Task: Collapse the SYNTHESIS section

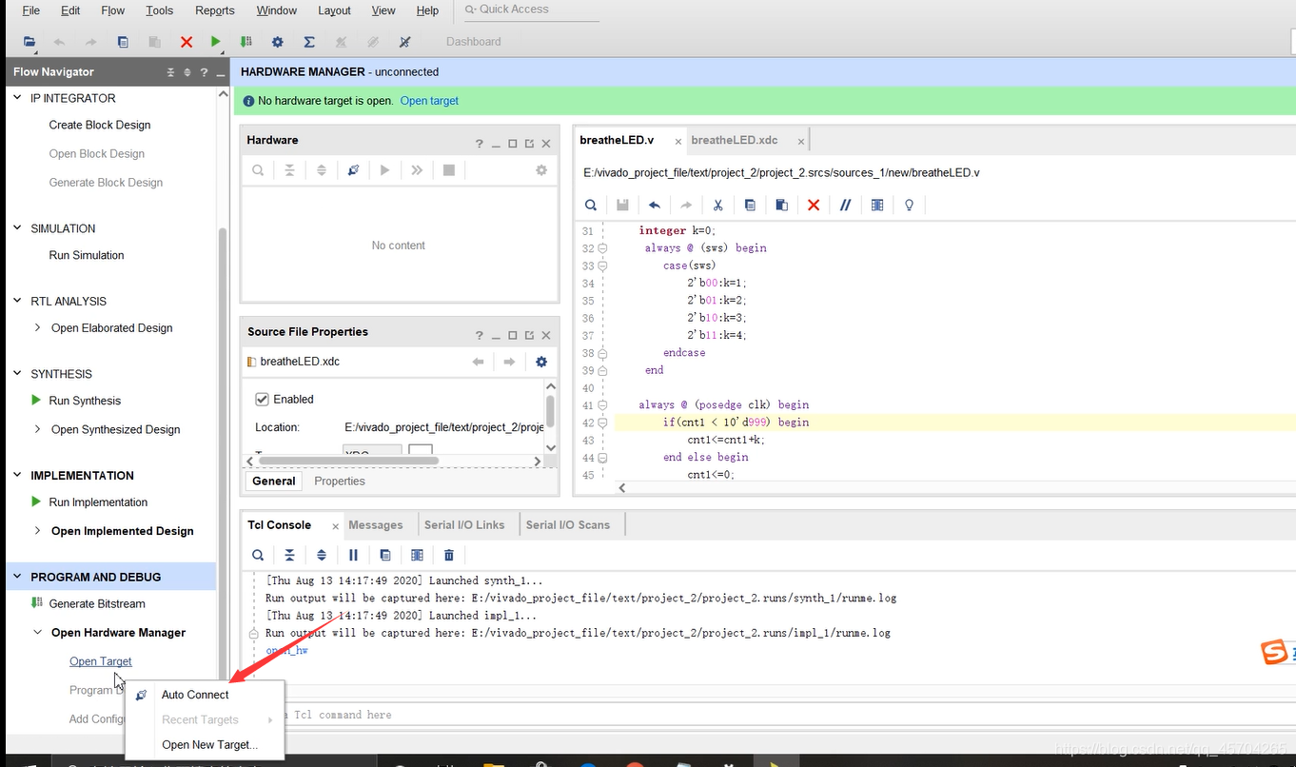Action: (17, 374)
